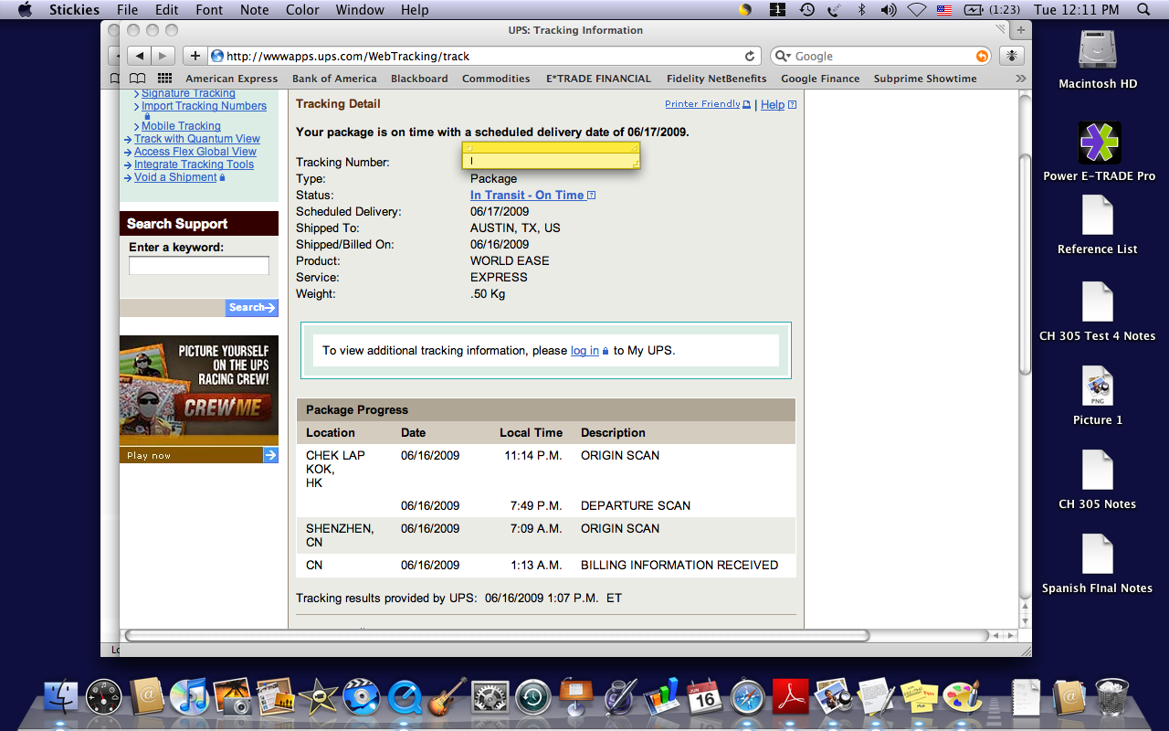Open the Bluetooth menu bar icon
The width and height of the screenshot is (1169, 731).
[x=860, y=10]
